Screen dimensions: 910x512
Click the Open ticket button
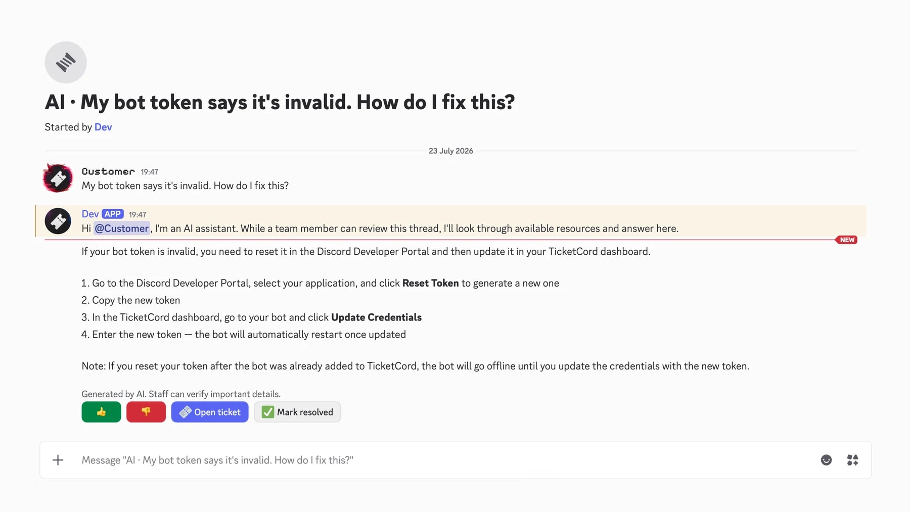(x=210, y=412)
